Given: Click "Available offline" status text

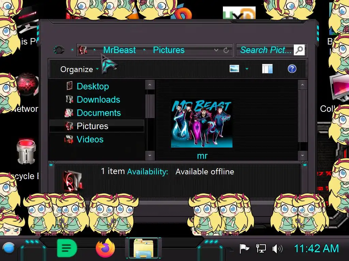Looking at the screenshot, I should coord(205,172).
